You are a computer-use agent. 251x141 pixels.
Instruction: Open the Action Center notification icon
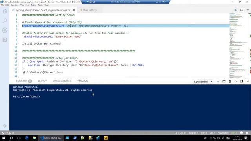[246, 138]
